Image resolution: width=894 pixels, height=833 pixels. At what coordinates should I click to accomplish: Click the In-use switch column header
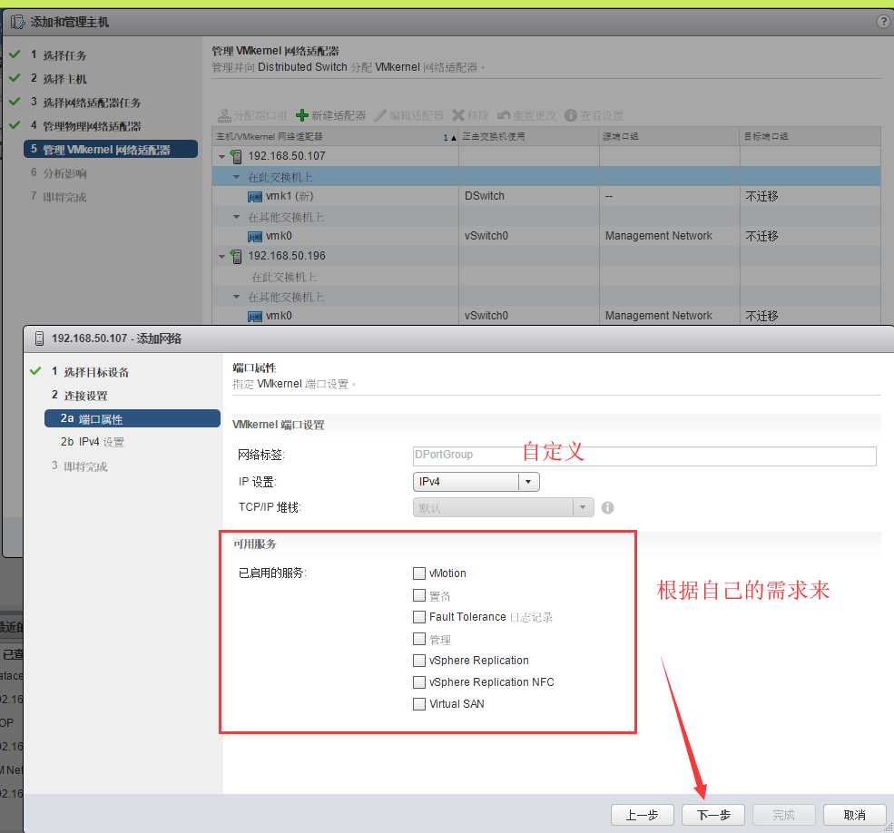tap(528, 137)
